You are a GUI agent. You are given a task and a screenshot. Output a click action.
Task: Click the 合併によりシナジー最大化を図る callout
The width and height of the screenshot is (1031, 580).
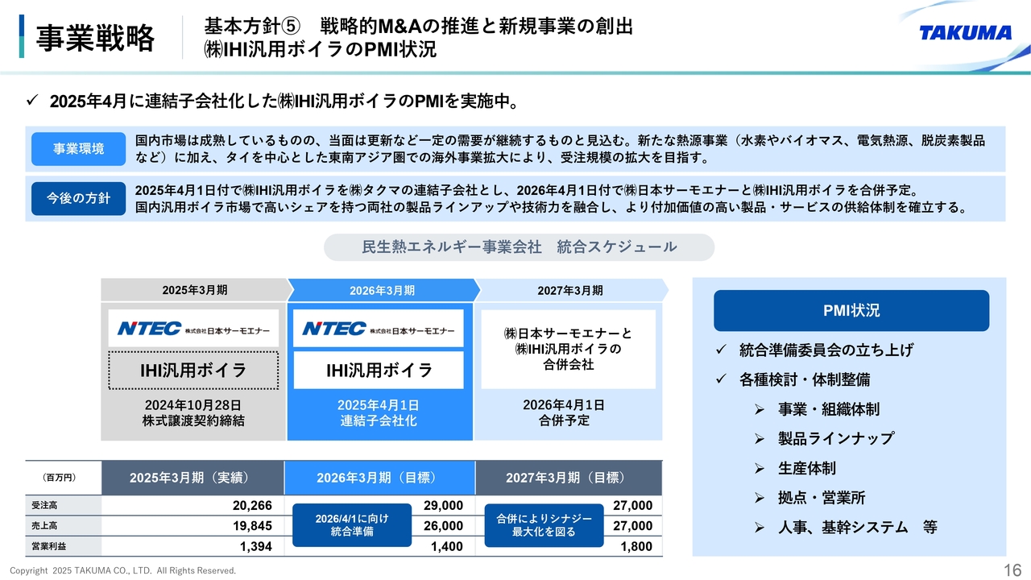(544, 525)
